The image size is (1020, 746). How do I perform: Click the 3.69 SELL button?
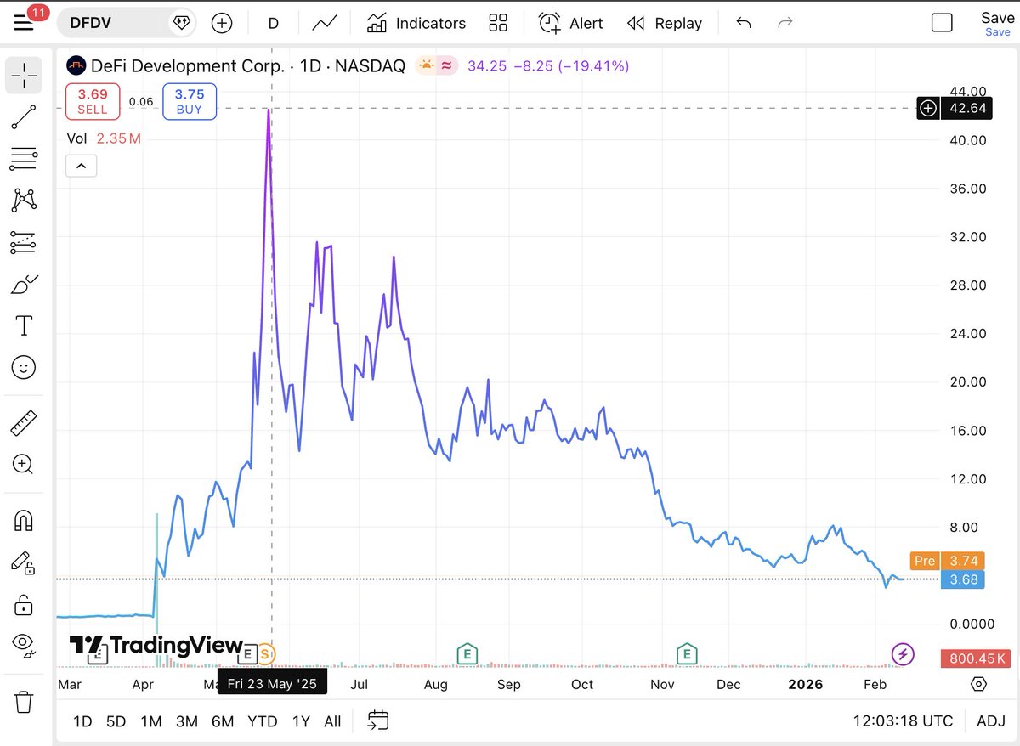pos(93,101)
